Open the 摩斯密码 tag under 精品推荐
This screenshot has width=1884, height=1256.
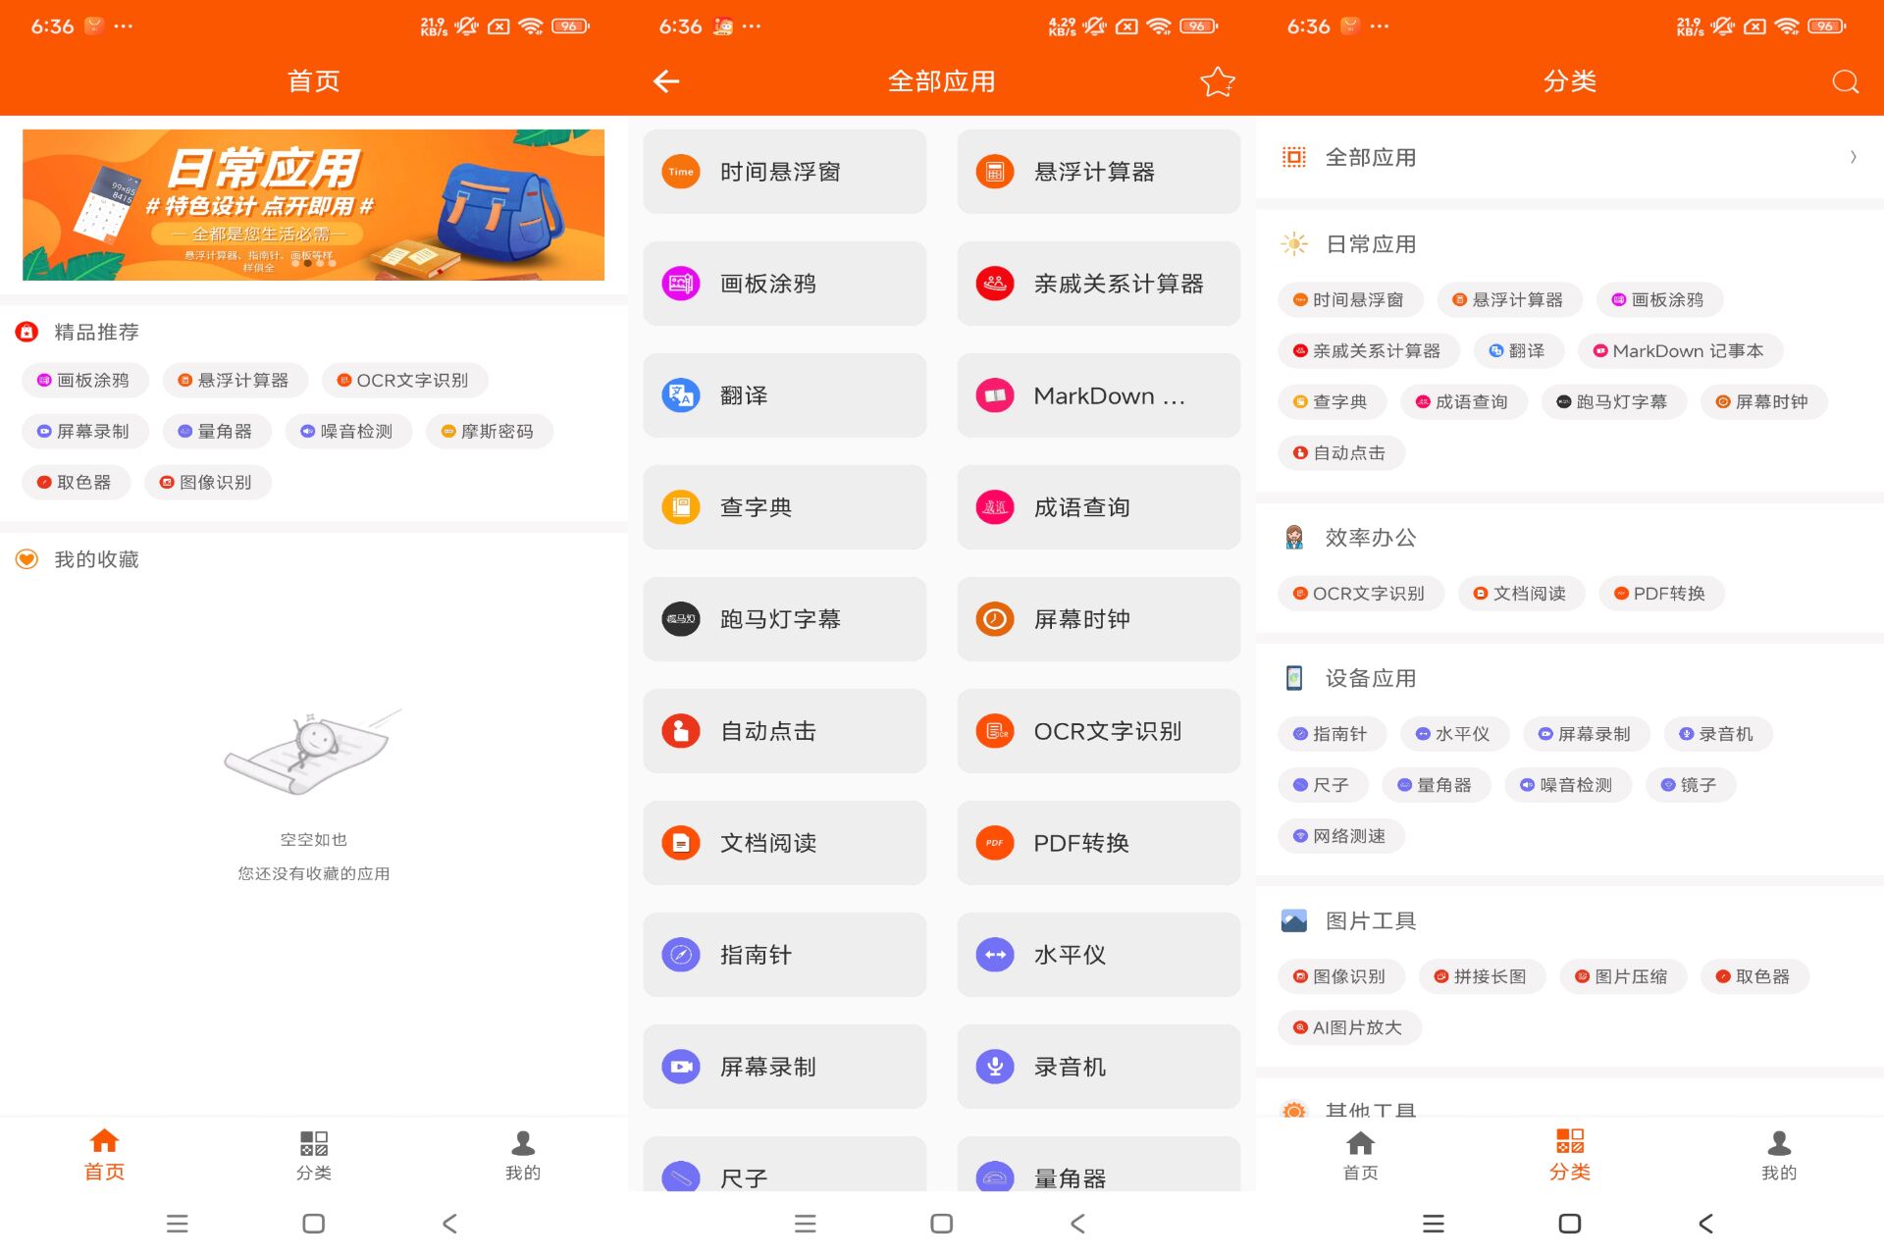[489, 431]
